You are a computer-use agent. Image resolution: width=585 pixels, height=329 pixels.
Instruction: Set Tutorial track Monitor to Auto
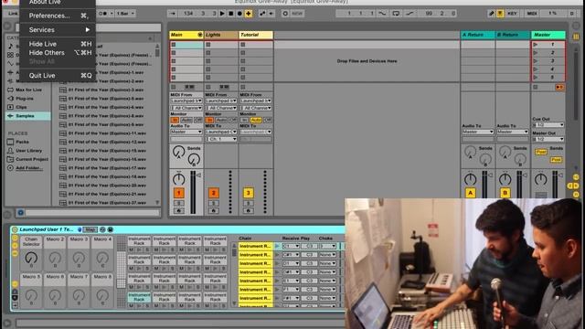[256, 120]
